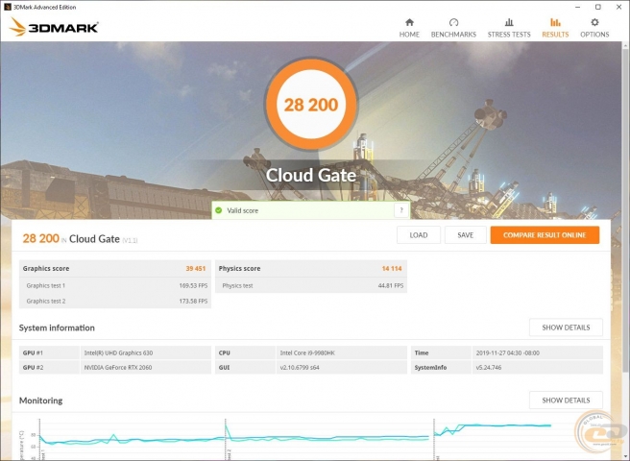Click SystemInfo version v5.24.746
This screenshot has width=630, height=461.
(489, 367)
